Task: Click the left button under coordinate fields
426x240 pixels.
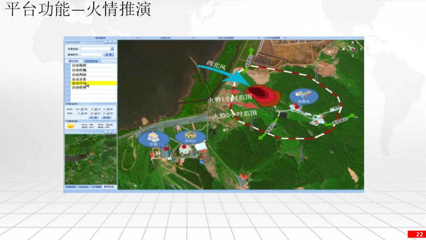Action: [93, 117]
